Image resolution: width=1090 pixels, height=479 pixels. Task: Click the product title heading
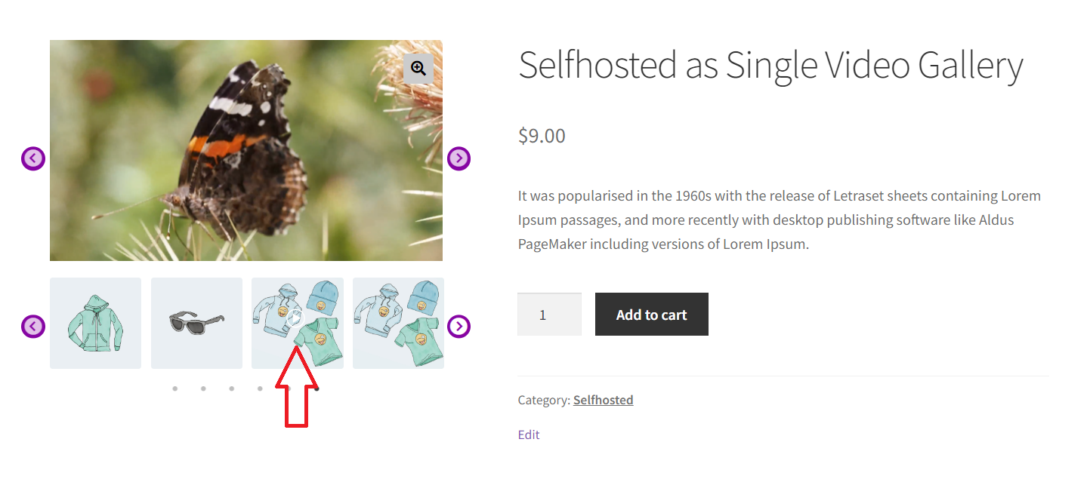click(x=770, y=66)
